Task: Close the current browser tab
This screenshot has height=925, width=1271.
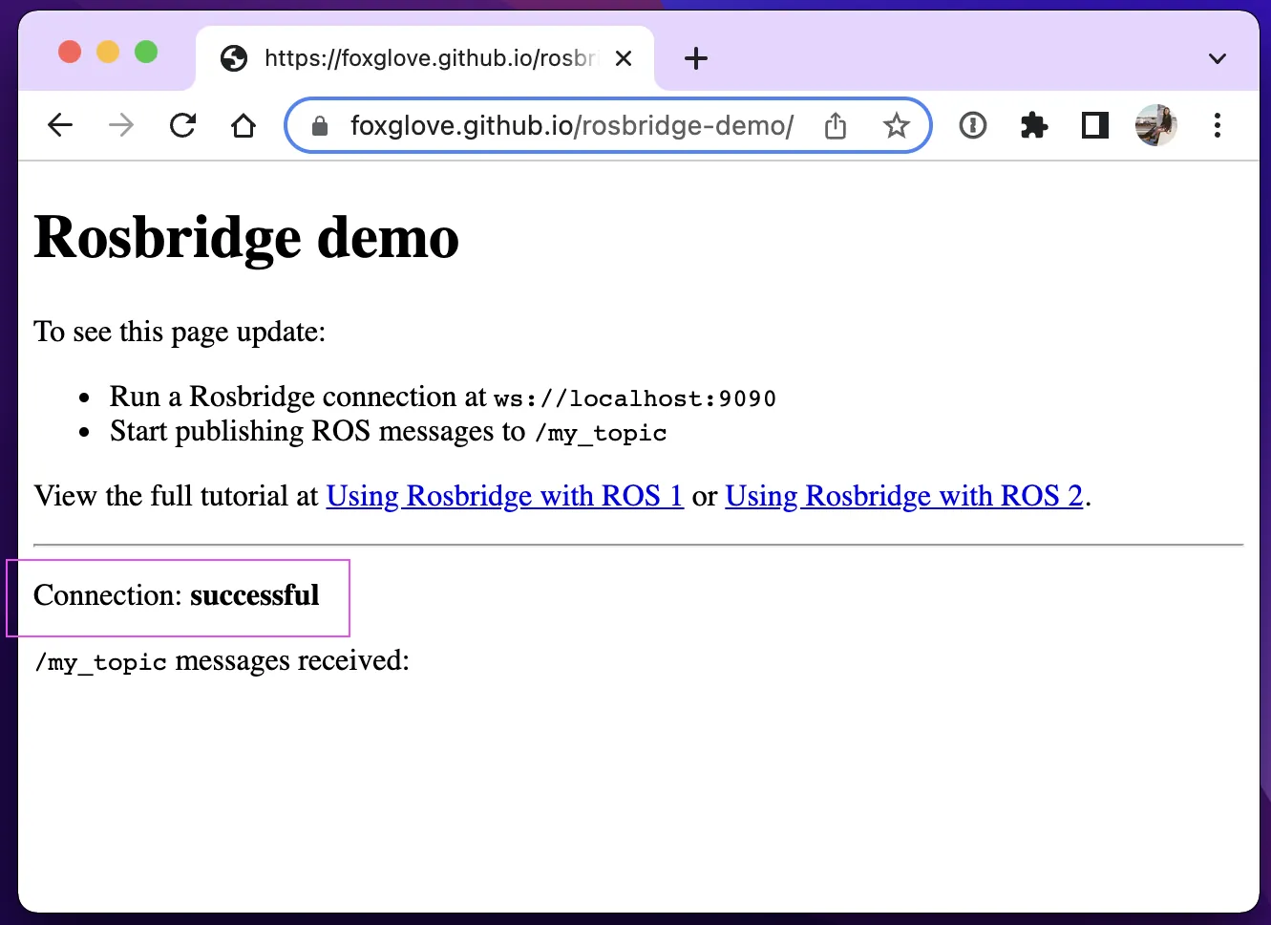Action: pyautogui.click(x=624, y=58)
